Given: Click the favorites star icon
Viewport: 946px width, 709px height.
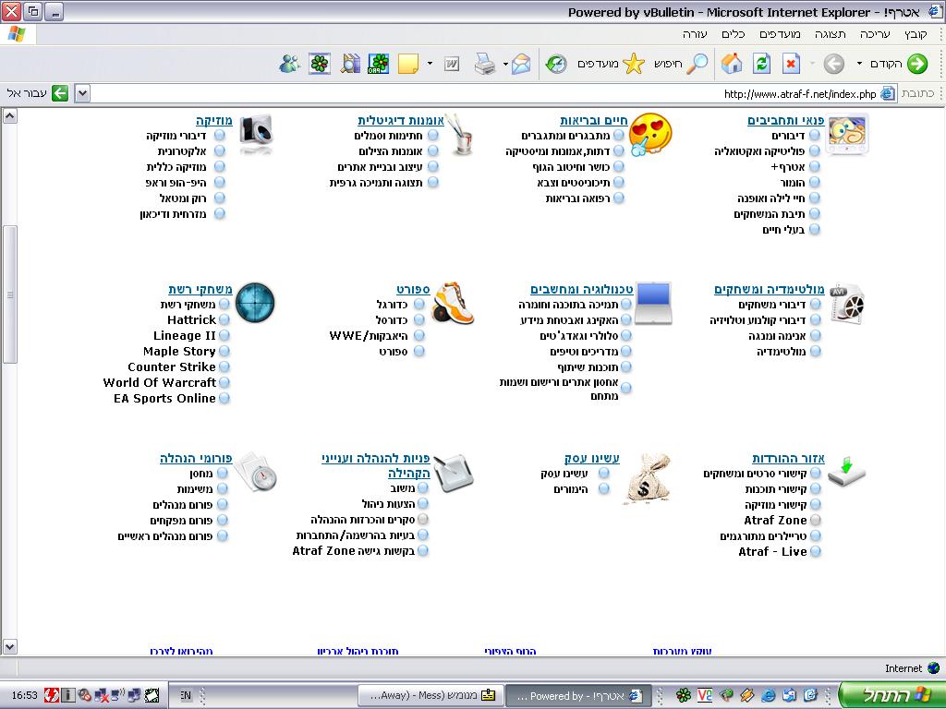Looking at the screenshot, I should pyautogui.click(x=634, y=63).
